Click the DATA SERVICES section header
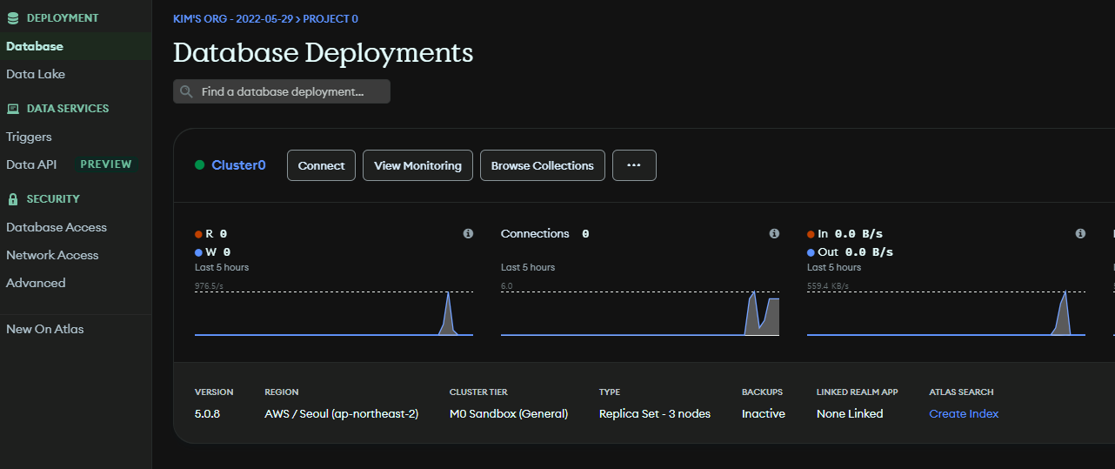Viewport: 1115px width, 469px height. coord(68,109)
